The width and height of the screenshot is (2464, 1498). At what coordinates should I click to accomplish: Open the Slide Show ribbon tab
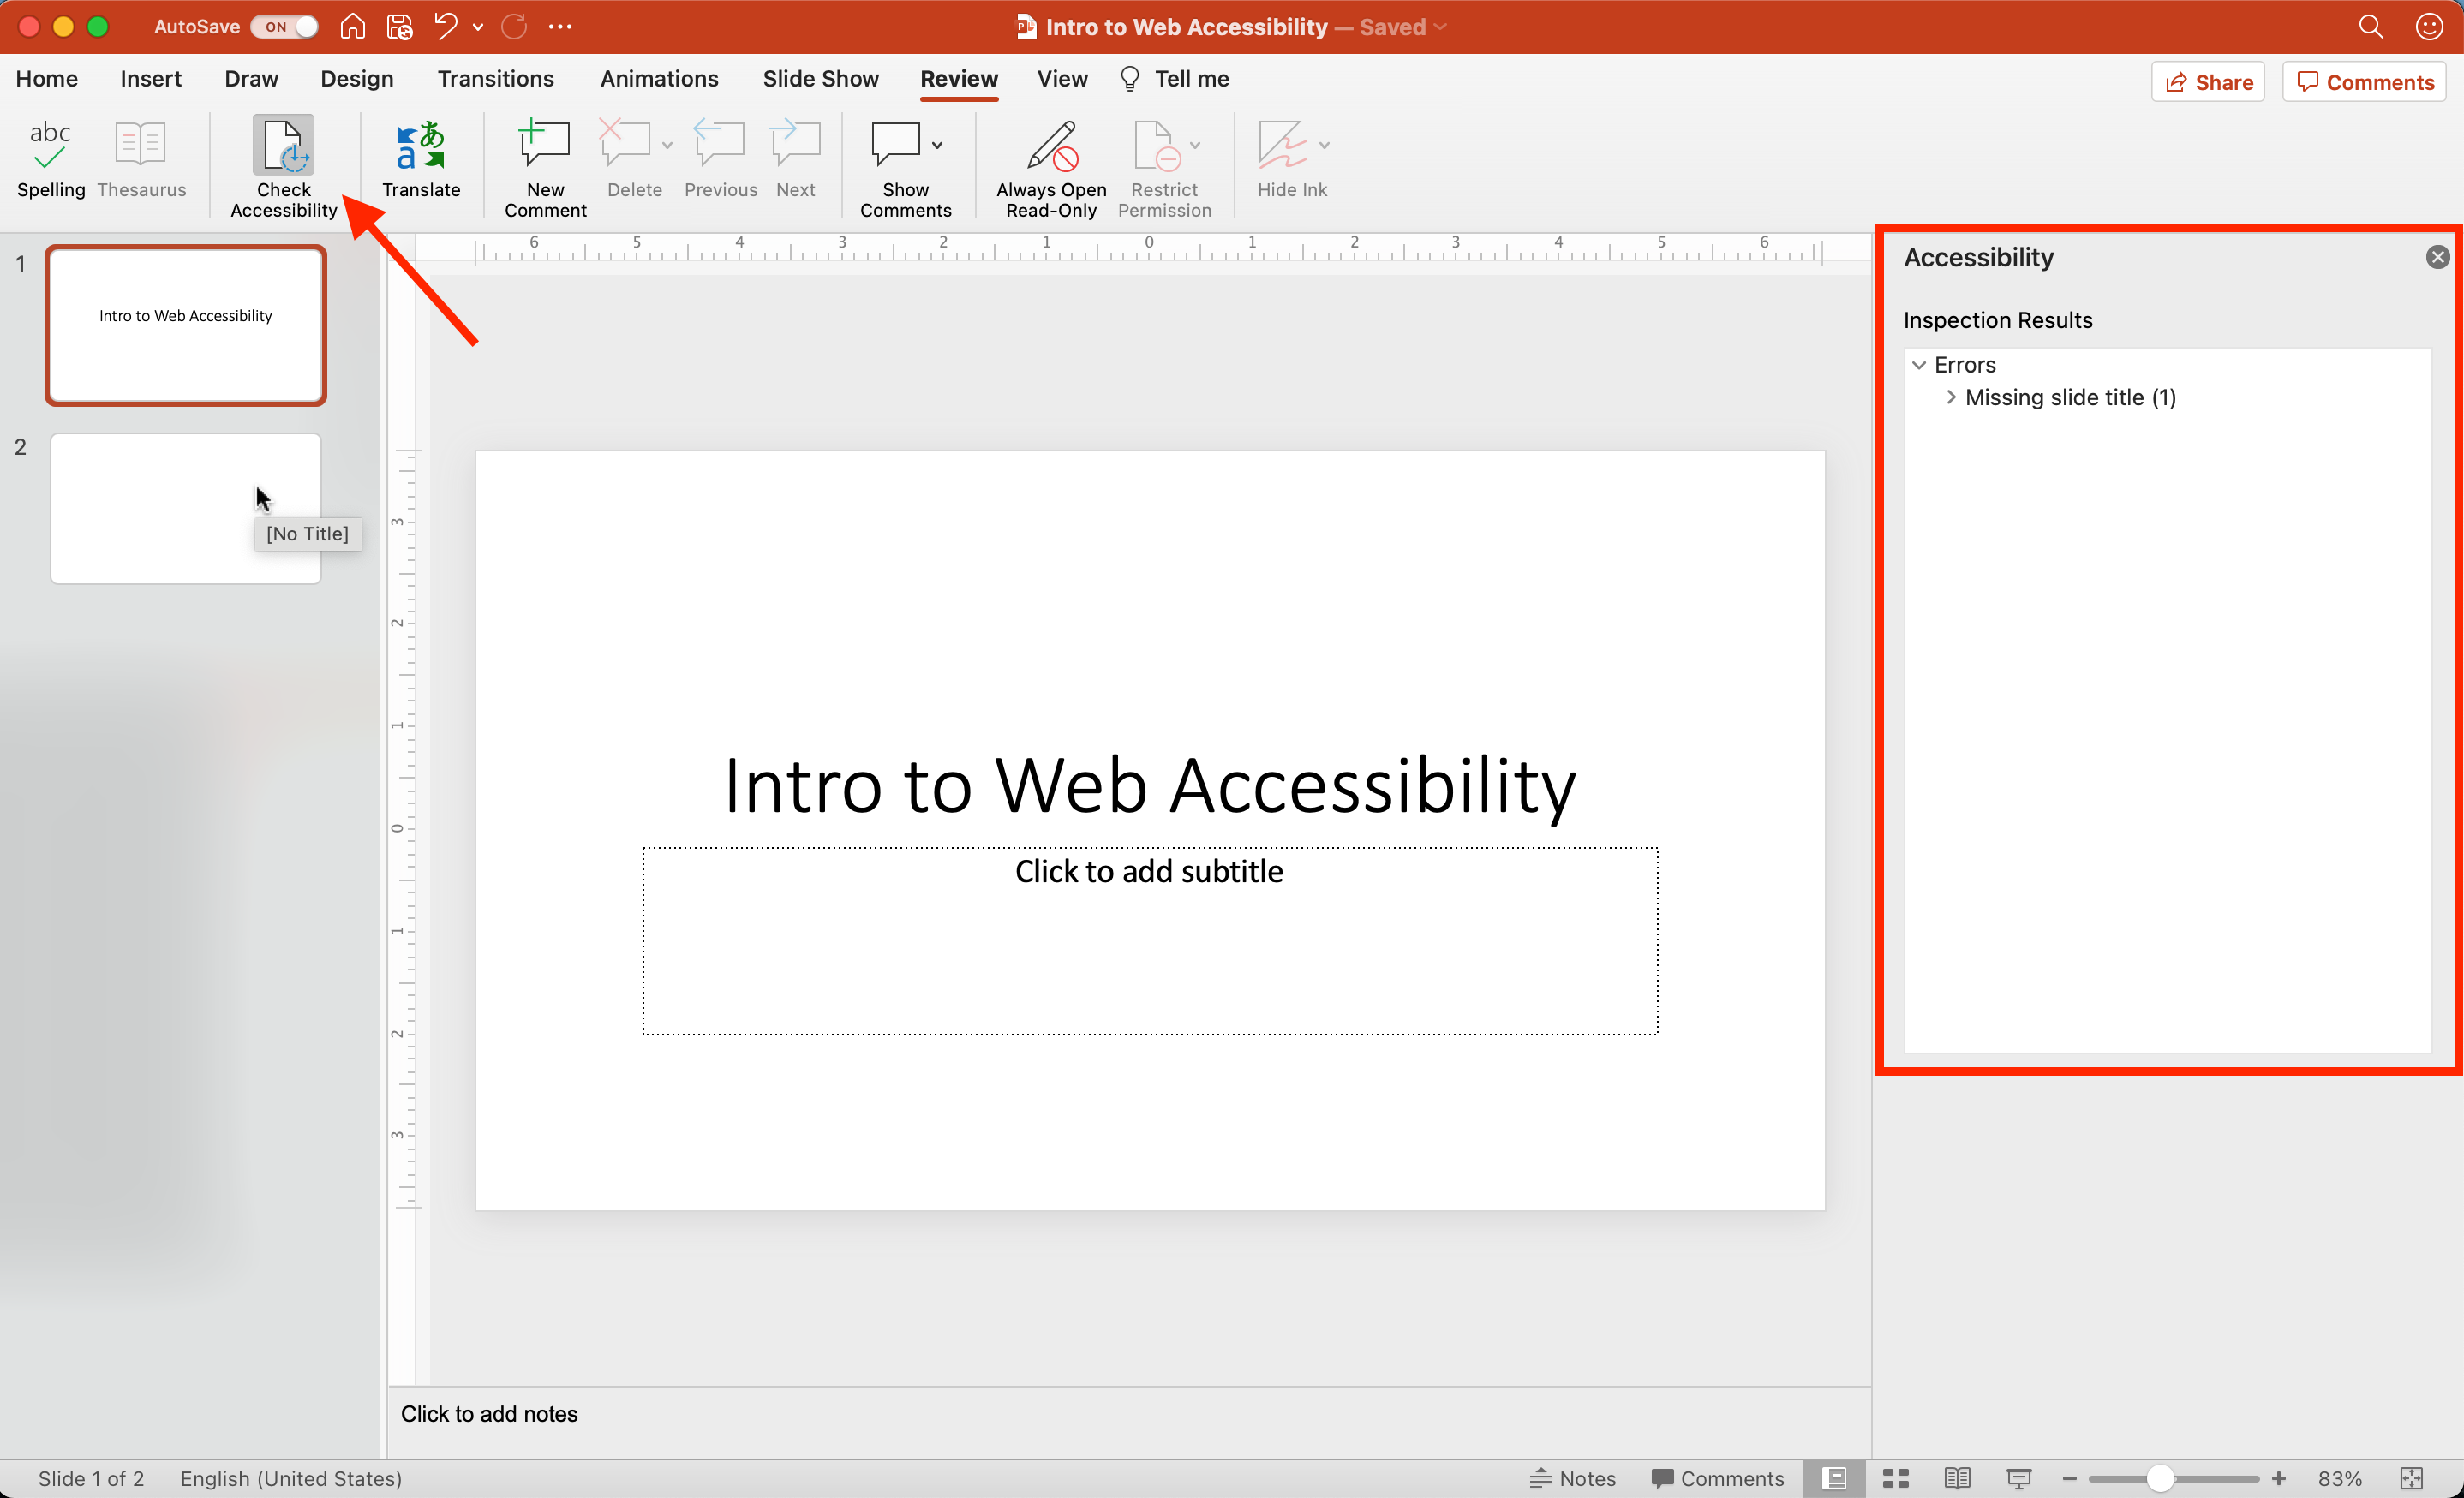(x=821, y=78)
